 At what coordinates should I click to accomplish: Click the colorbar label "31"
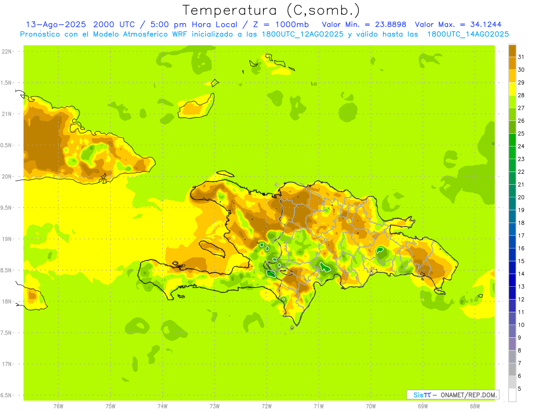point(521,56)
